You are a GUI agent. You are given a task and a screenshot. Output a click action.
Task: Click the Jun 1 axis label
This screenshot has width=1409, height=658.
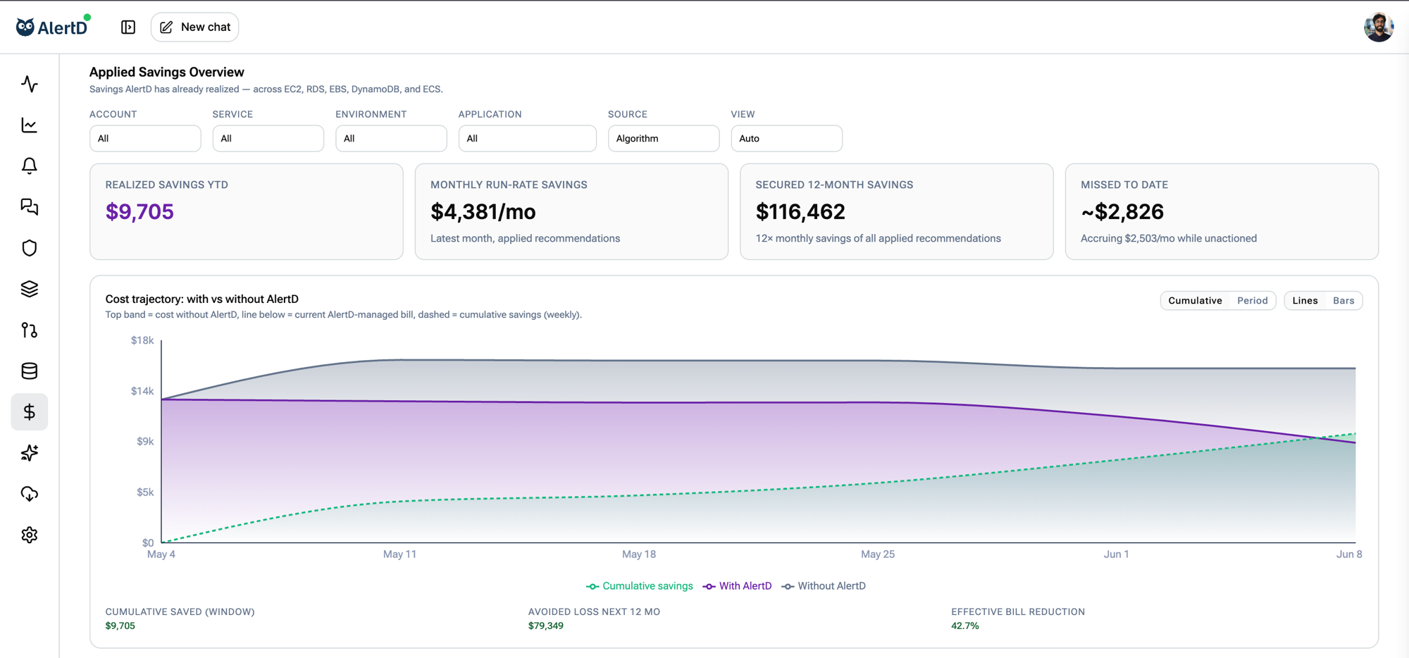(1116, 554)
